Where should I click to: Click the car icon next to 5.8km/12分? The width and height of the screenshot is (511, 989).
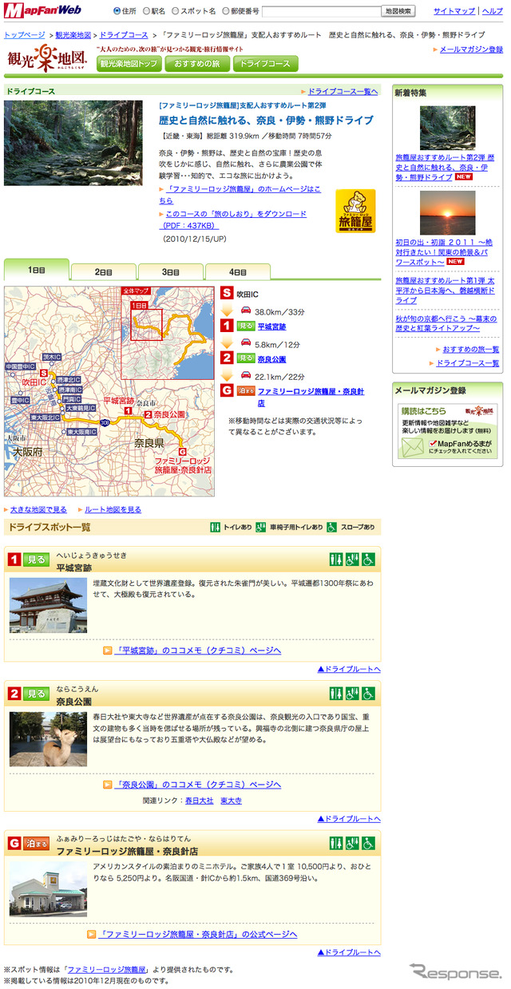pos(246,342)
